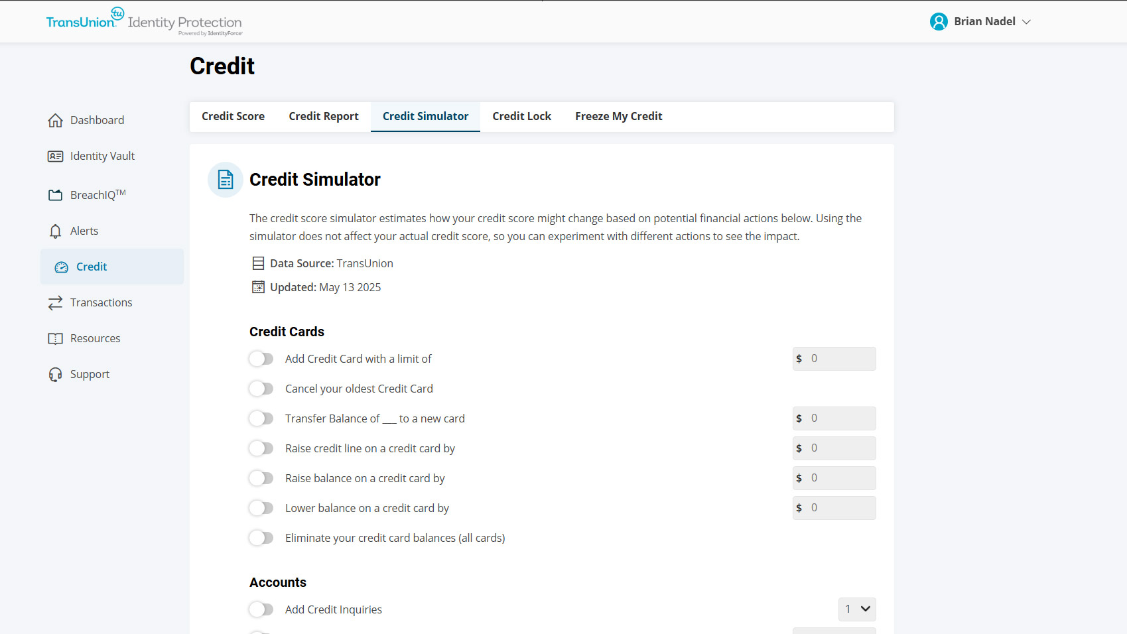Enable Add Credit Card toggle
Screen dimensions: 1127x634
261,359
